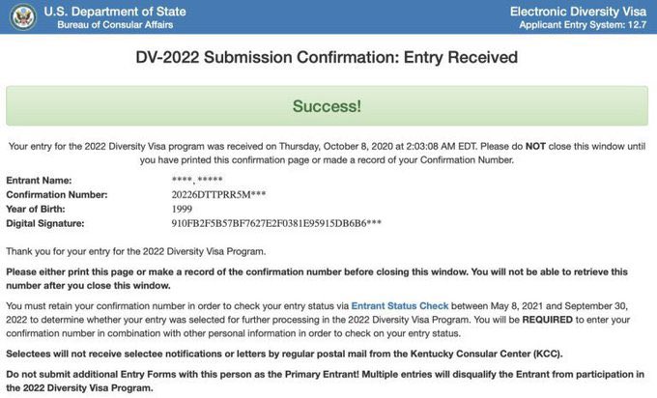Click the Electronic Diversity Visa header text
The height and width of the screenshot is (398, 657).
(x=577, y=11)
